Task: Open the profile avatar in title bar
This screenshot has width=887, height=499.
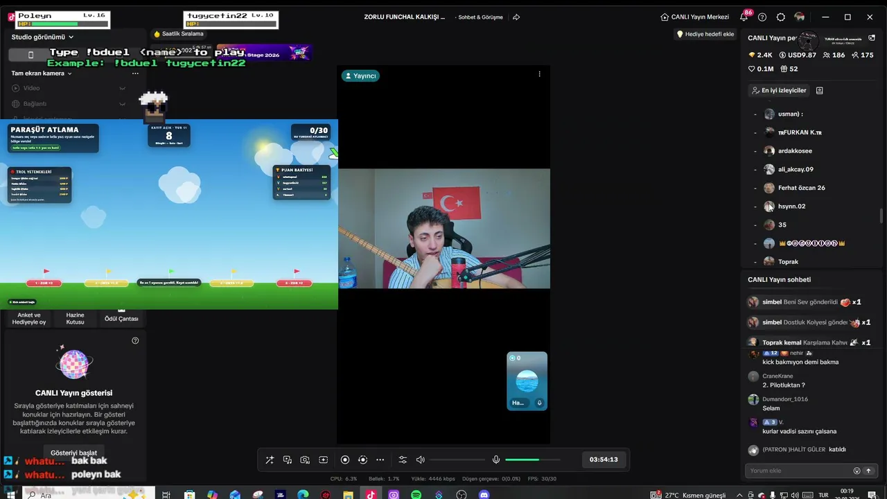Action: point(800,17)
